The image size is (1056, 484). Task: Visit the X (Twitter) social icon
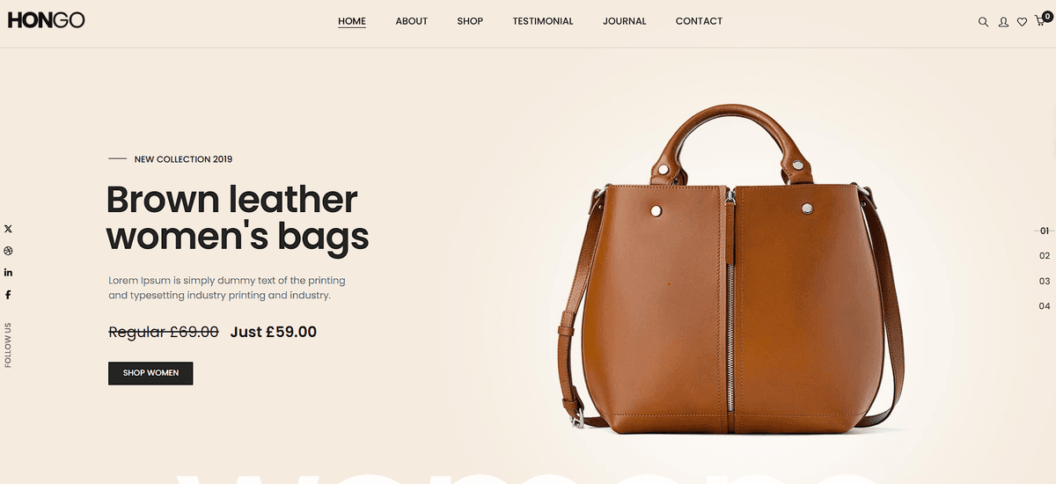[8, 229]
